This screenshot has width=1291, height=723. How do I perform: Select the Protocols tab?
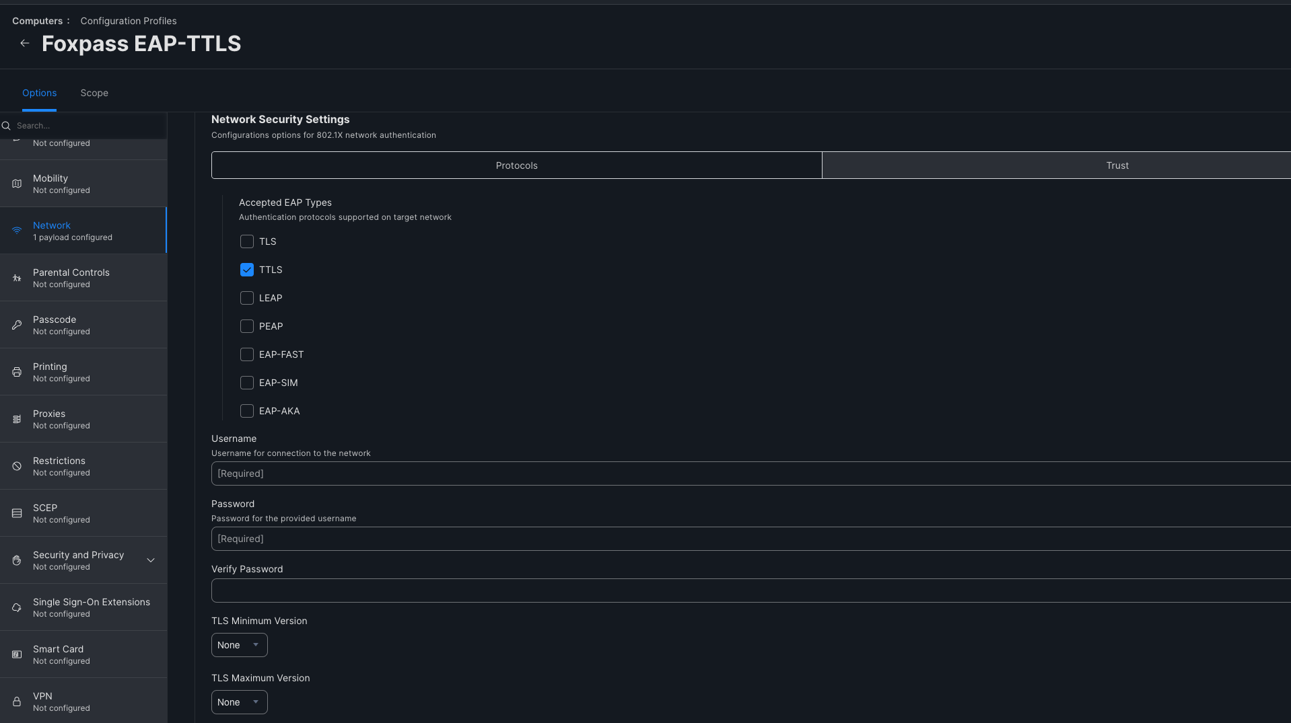pos(516,165)
